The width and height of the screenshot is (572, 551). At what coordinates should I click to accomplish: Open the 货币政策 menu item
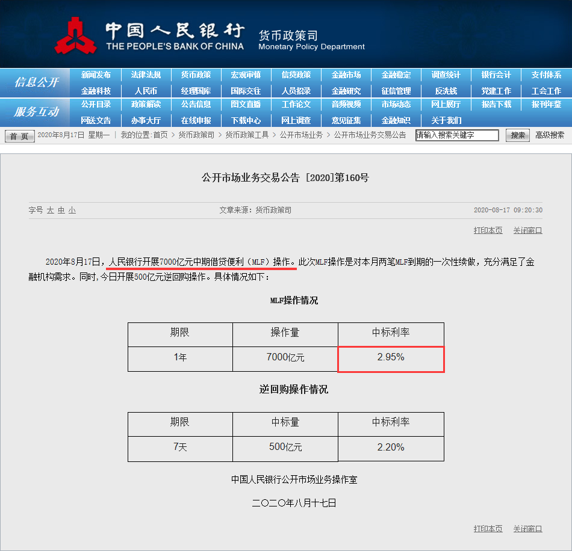pyautogui.click(x=196, y=75)
